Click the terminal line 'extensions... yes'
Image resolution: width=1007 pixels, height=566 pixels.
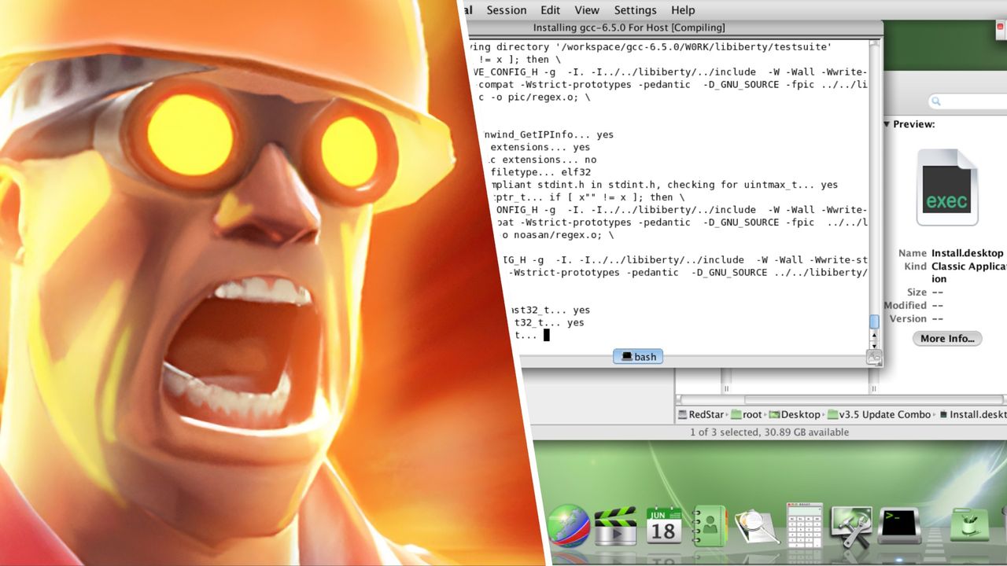(x=540, y=147)
